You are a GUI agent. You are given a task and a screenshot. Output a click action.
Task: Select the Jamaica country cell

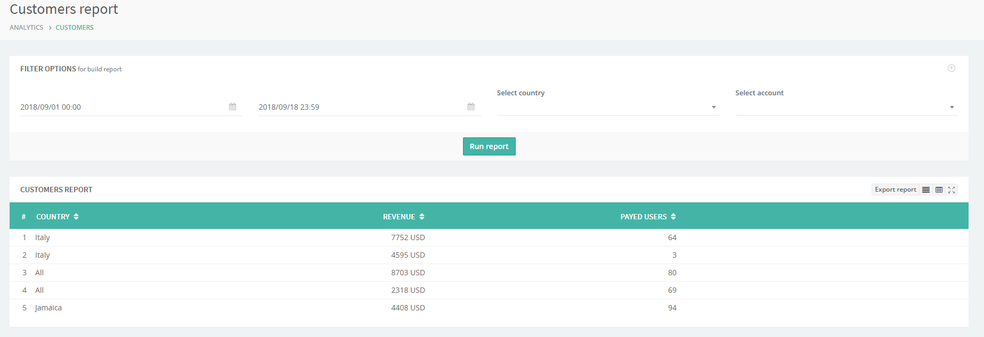(48, 308)
